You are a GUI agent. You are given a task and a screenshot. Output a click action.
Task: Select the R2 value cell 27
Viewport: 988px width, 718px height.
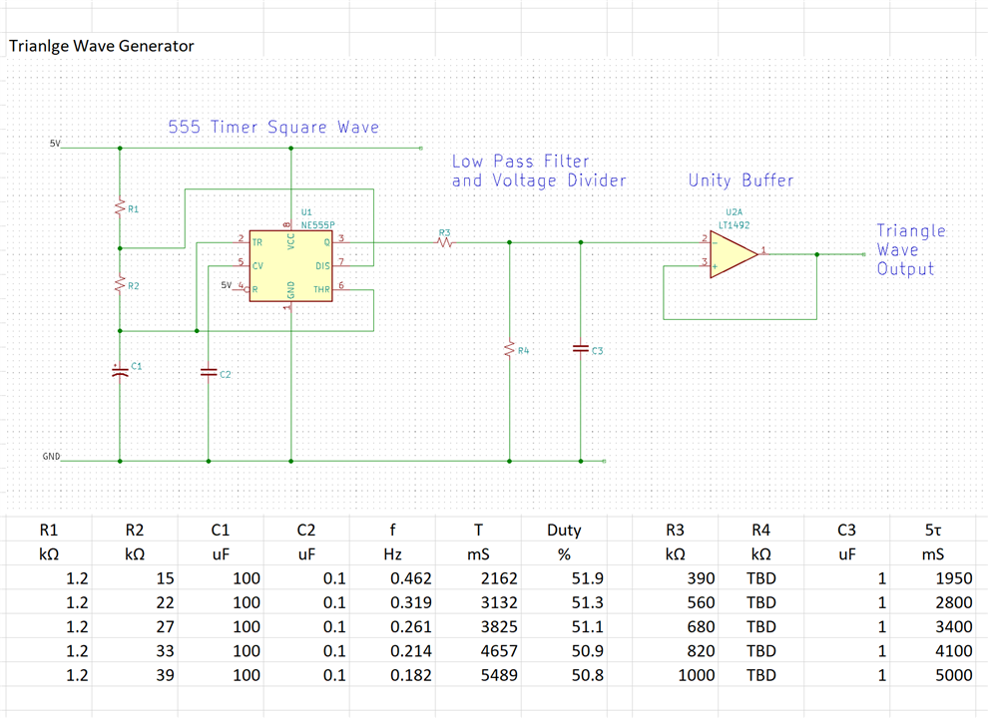(135, 626)
